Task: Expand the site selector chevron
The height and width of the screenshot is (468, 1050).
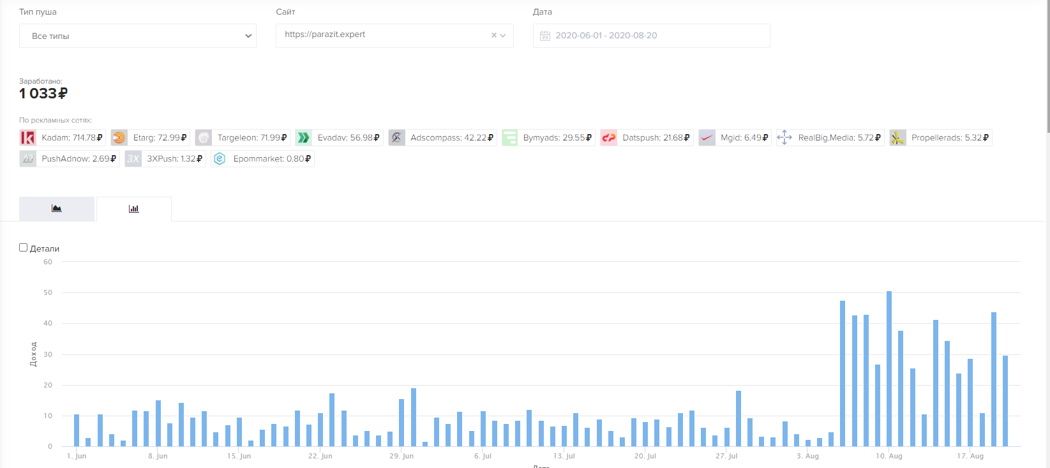Action: pyautogui.click(x=503, y=36)
